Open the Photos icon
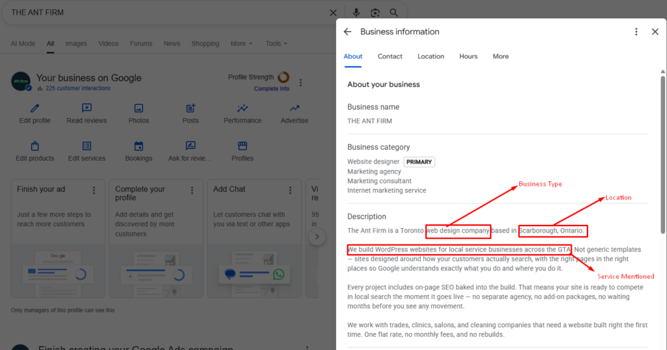This screenshot has width=667, height=350. coord(139,108)
